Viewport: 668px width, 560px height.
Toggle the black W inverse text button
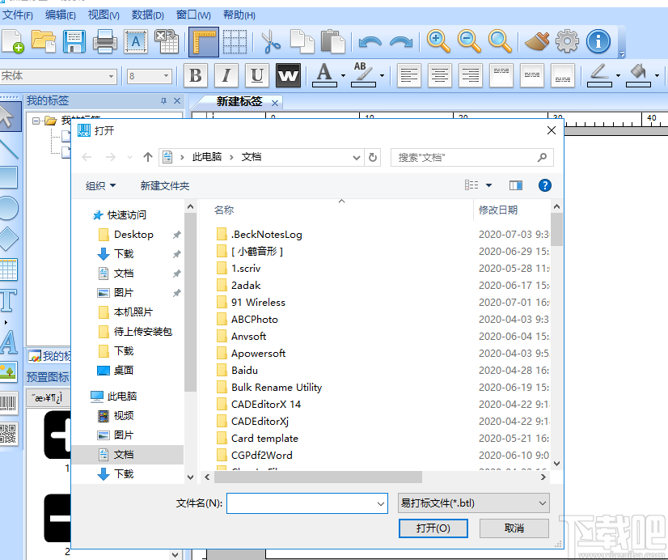(288, 75)
